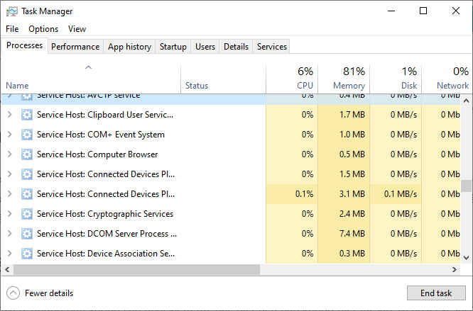Click the COM+ Event System gear icon
473x311 pixels.
(x=27, y=135)
